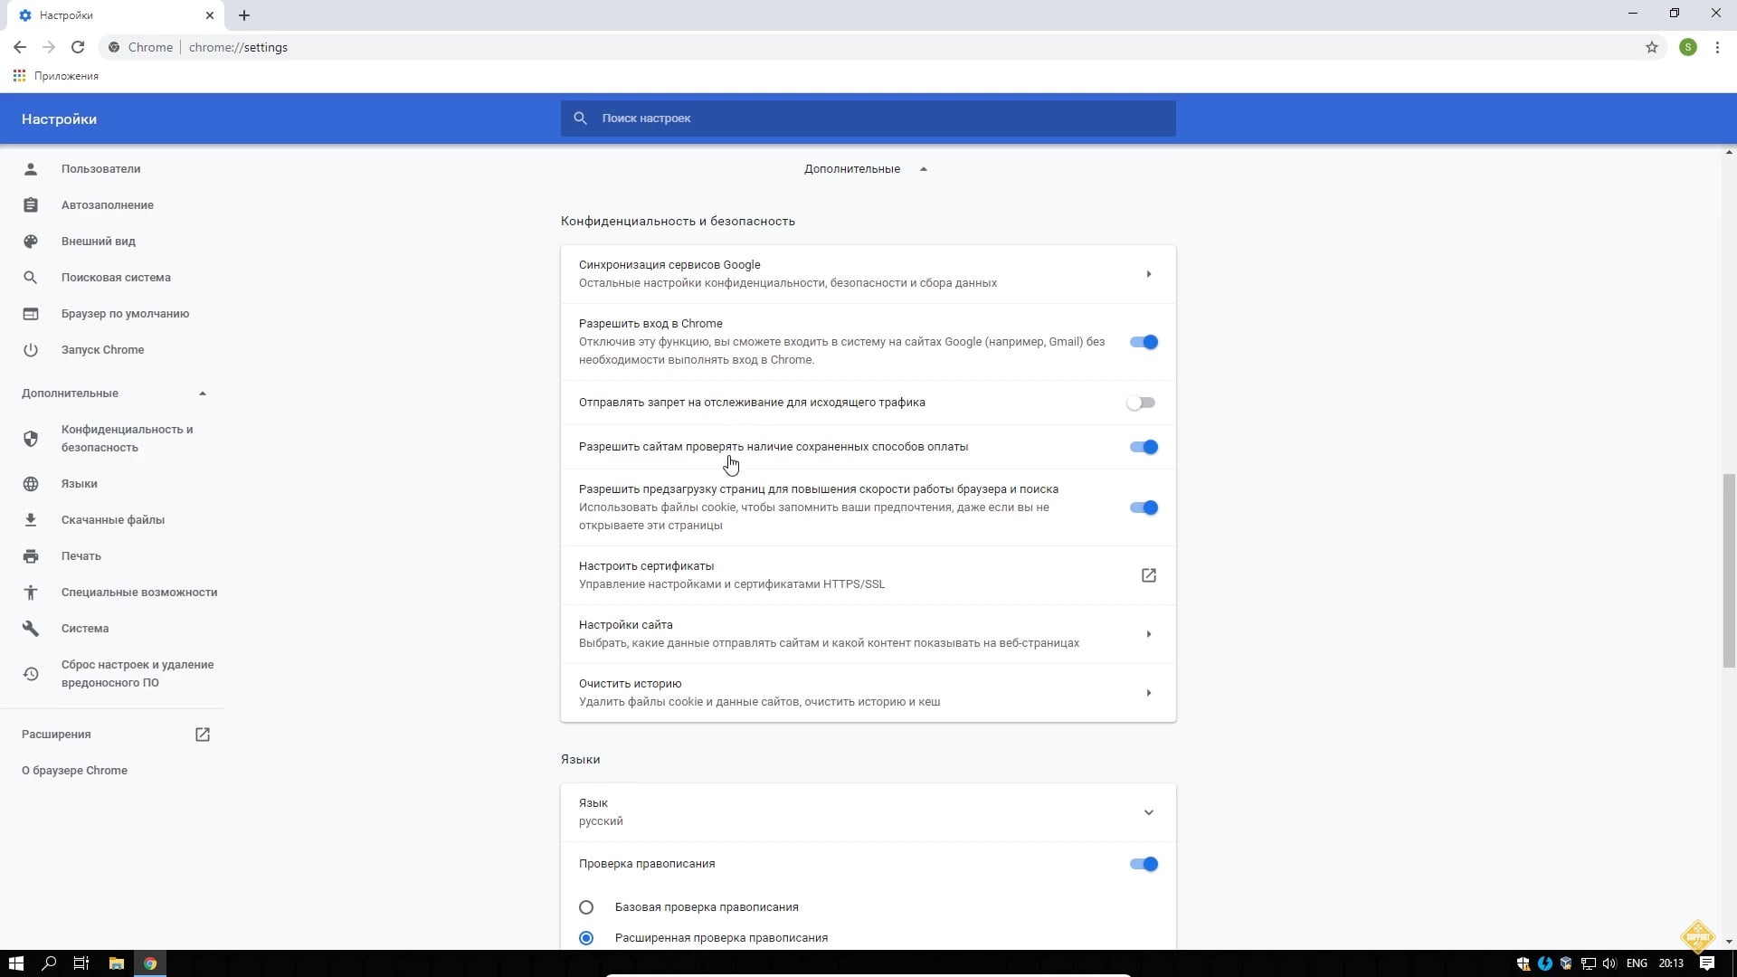The image size is (1737, 977).
Task: Click the palette icon beside Внешний вид
Action: point(31,242)
